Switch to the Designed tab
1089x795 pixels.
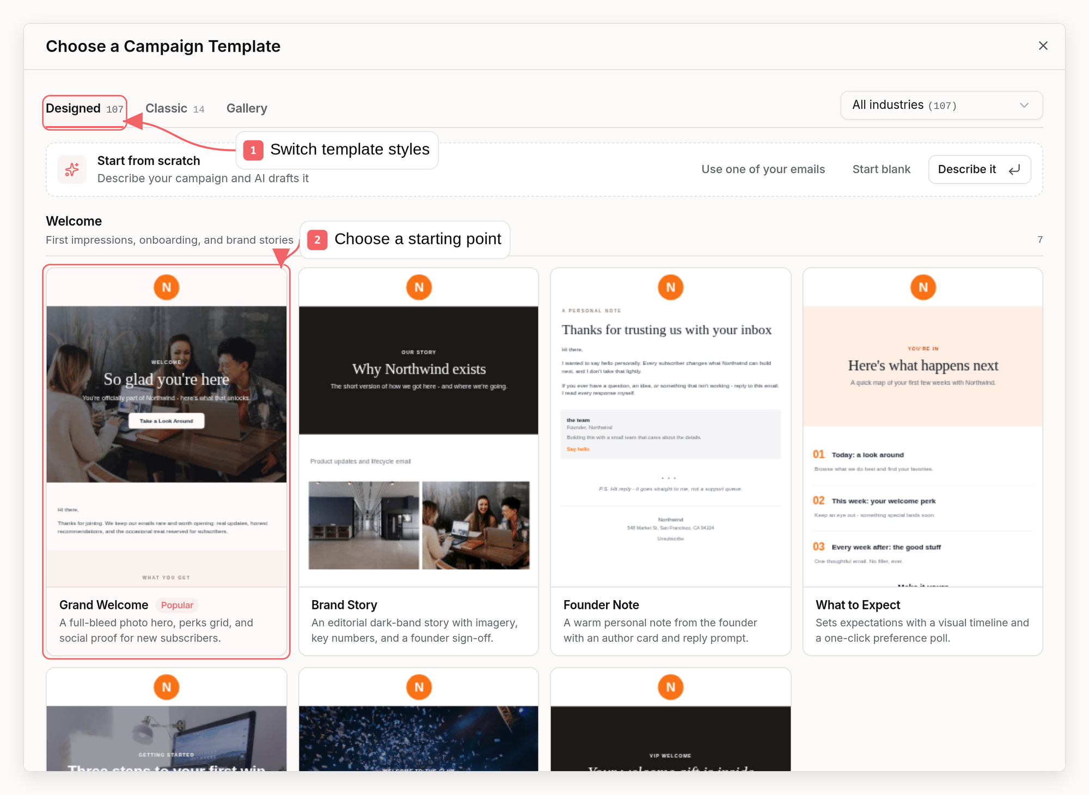(84, 108)
